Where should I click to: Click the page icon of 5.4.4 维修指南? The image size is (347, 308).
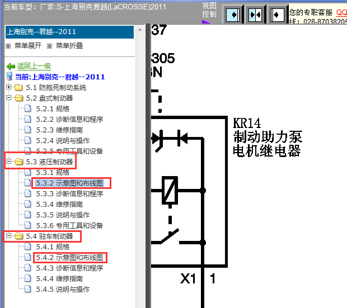point(28,278)
